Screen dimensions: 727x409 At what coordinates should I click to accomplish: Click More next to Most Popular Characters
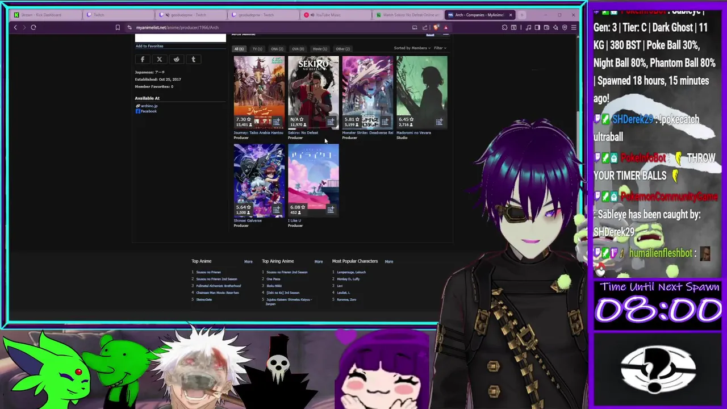[389, 261]
